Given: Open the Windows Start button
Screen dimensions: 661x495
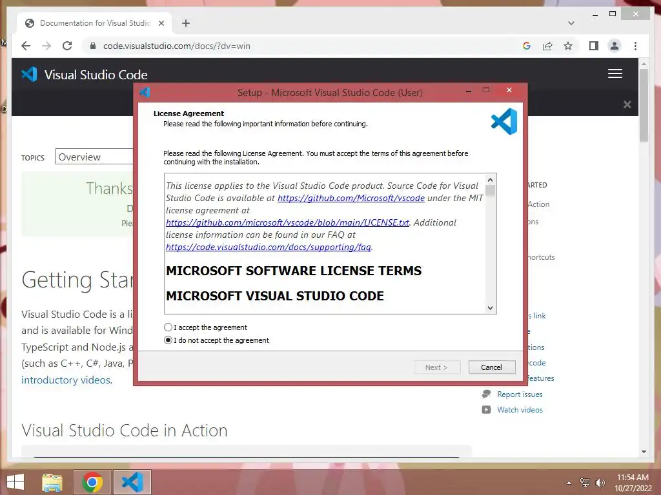Looking at the screenshot, I should click(x=15, y=482).
